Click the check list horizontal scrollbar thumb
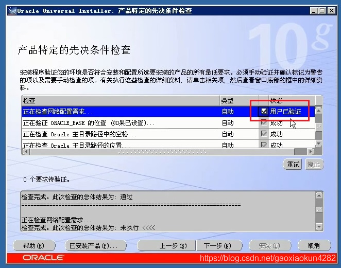The width and height of the screenshot is (341, 268). (x=162, y=151)
